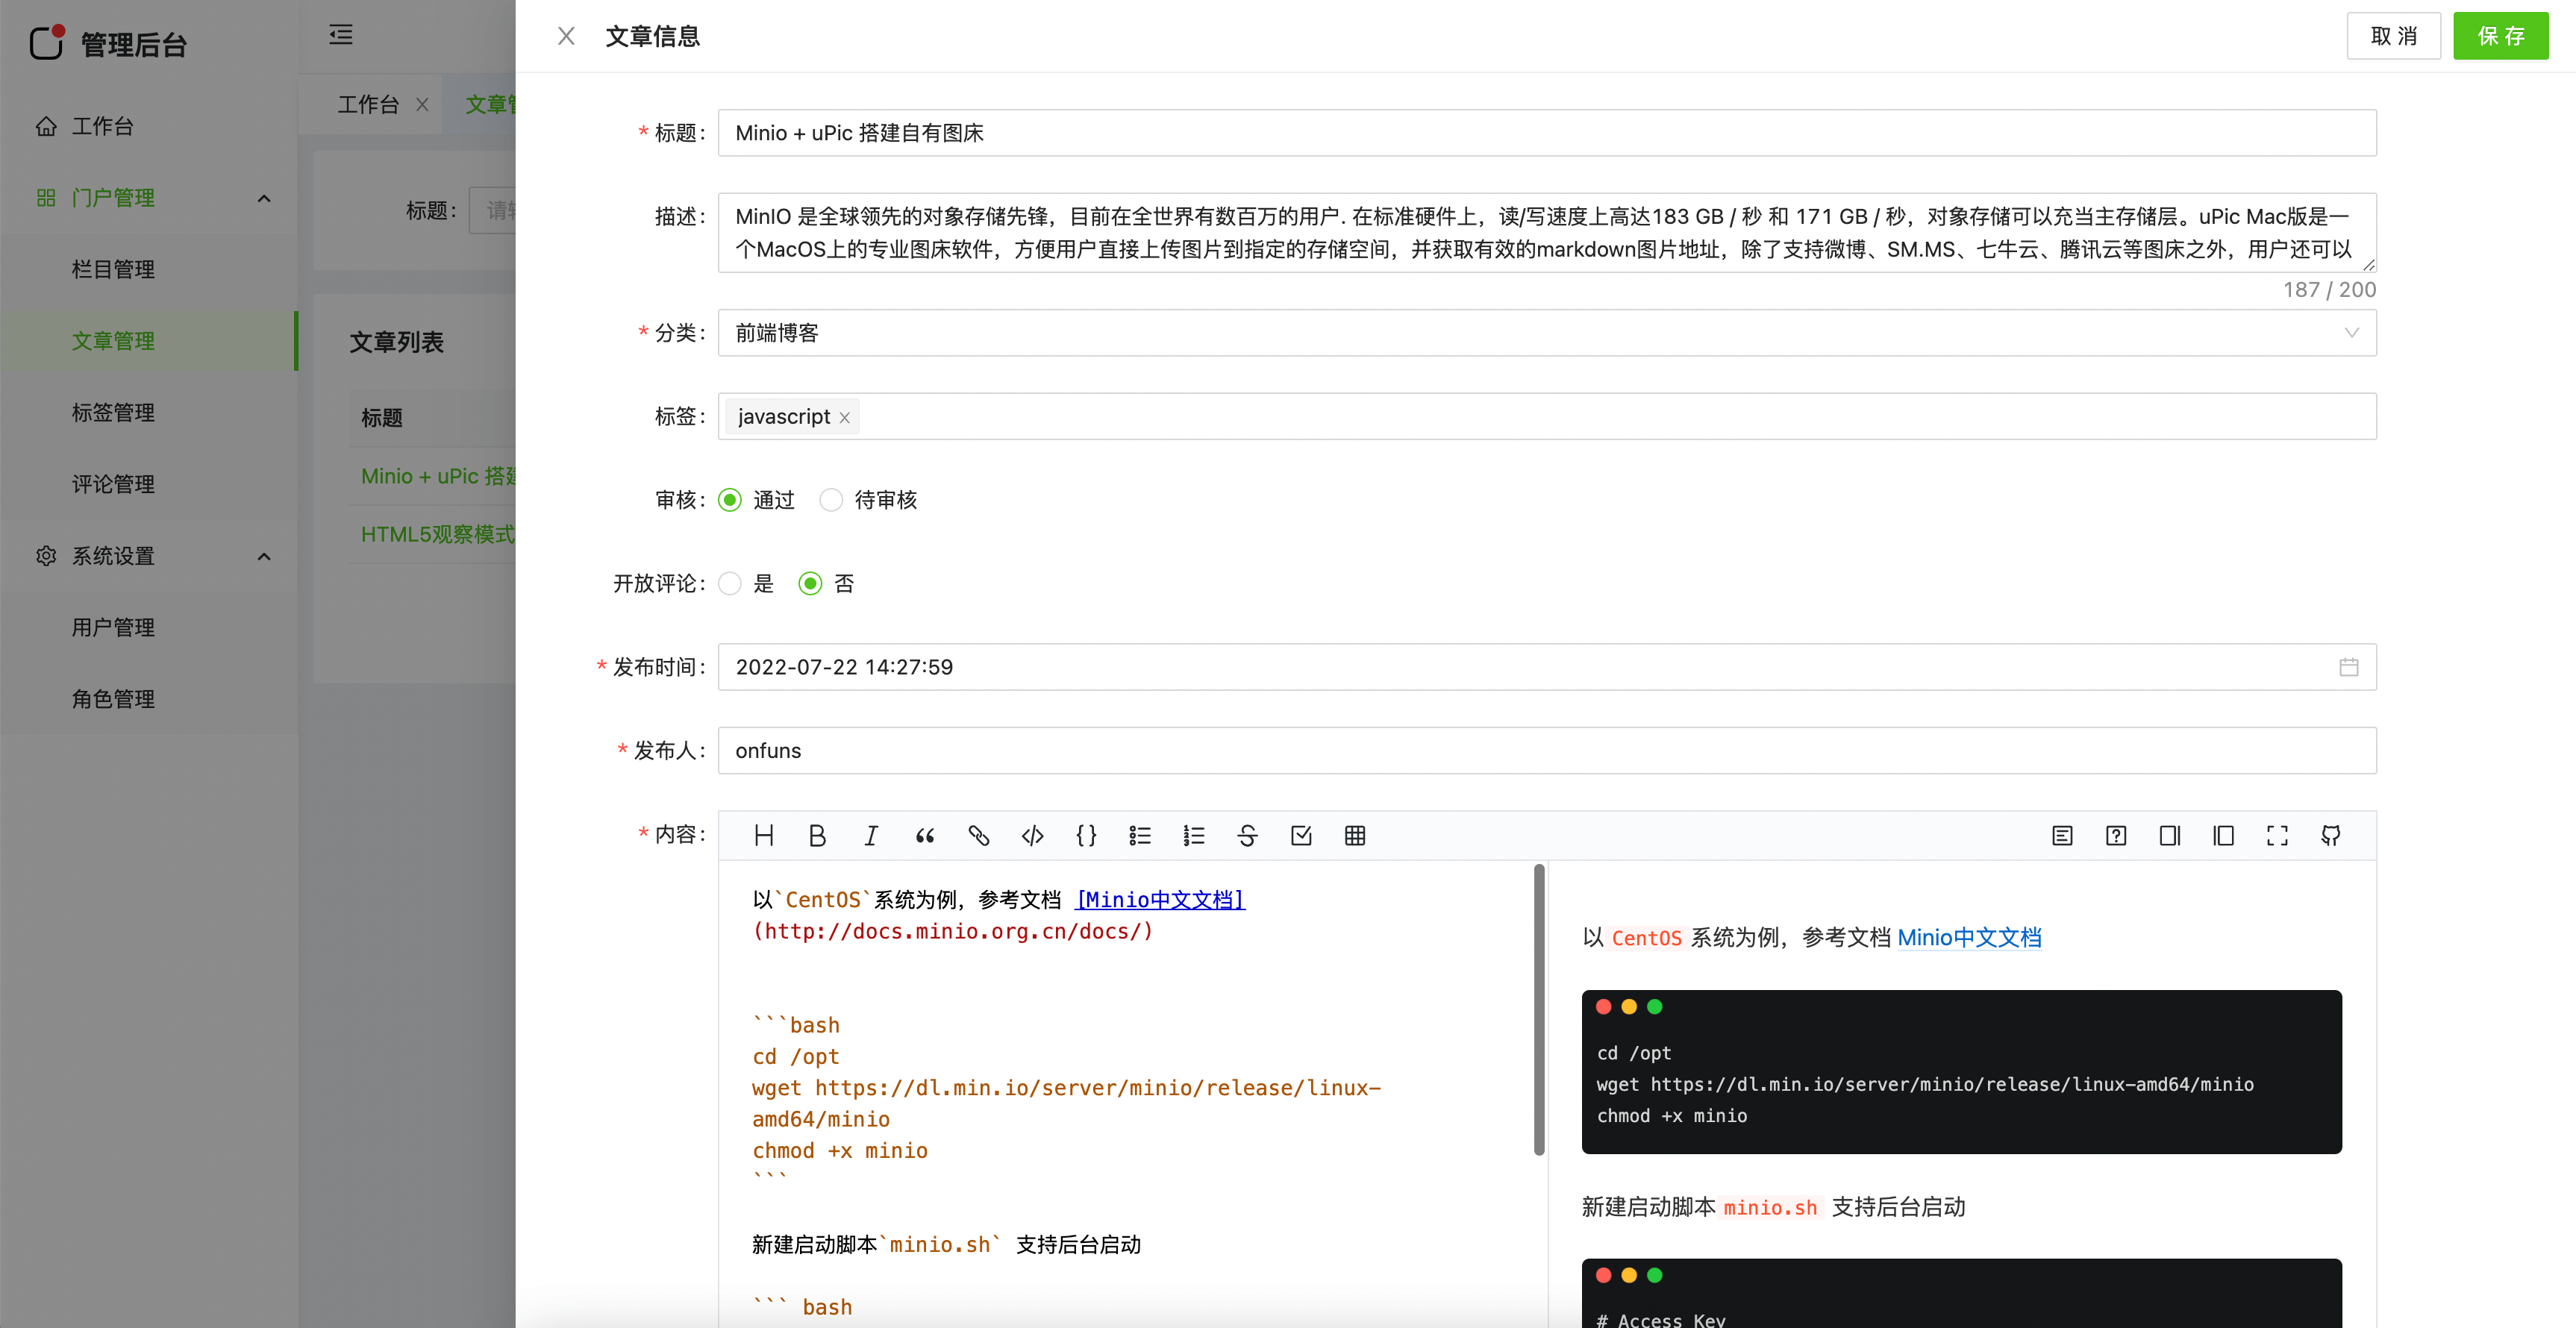This screenshot has height=1328, width=2576.
Task: Insert a link using the link icon
Action: tap(978, 836)
